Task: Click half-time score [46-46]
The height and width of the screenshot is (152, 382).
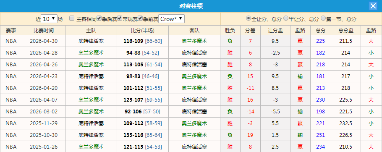Action: [150, 76]
